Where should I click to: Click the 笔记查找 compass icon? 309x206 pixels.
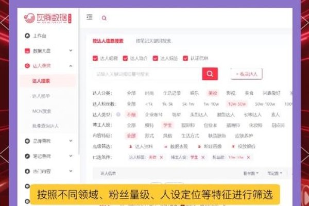point(27,156)
